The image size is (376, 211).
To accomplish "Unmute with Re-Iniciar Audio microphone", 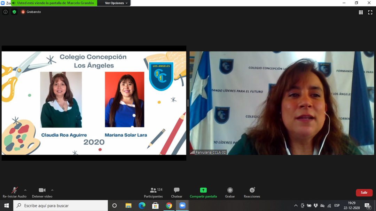I will click(14, 192).
